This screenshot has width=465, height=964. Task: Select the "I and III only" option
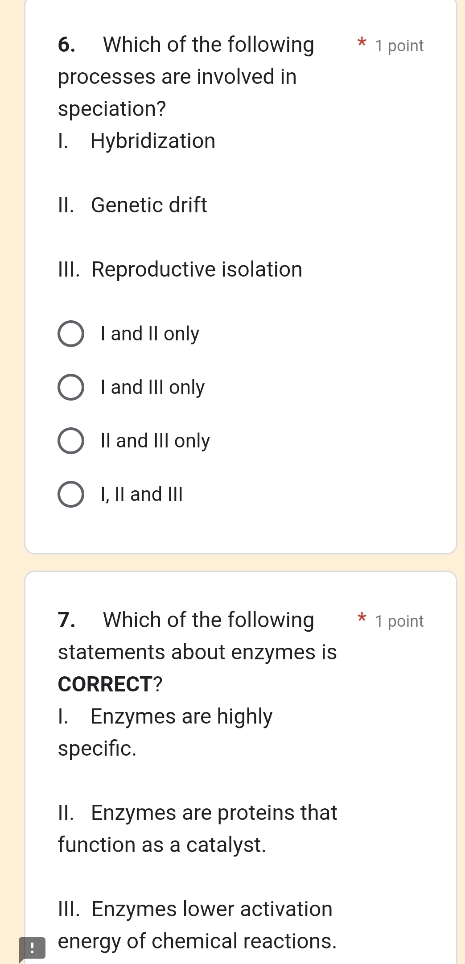pos(70,387)
